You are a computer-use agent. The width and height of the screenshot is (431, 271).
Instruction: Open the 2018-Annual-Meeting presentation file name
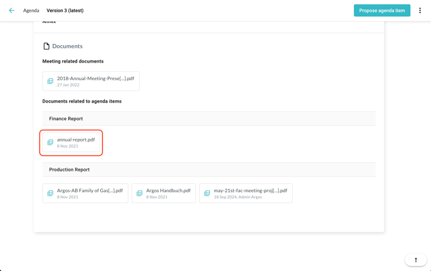(x=95, y=79)
